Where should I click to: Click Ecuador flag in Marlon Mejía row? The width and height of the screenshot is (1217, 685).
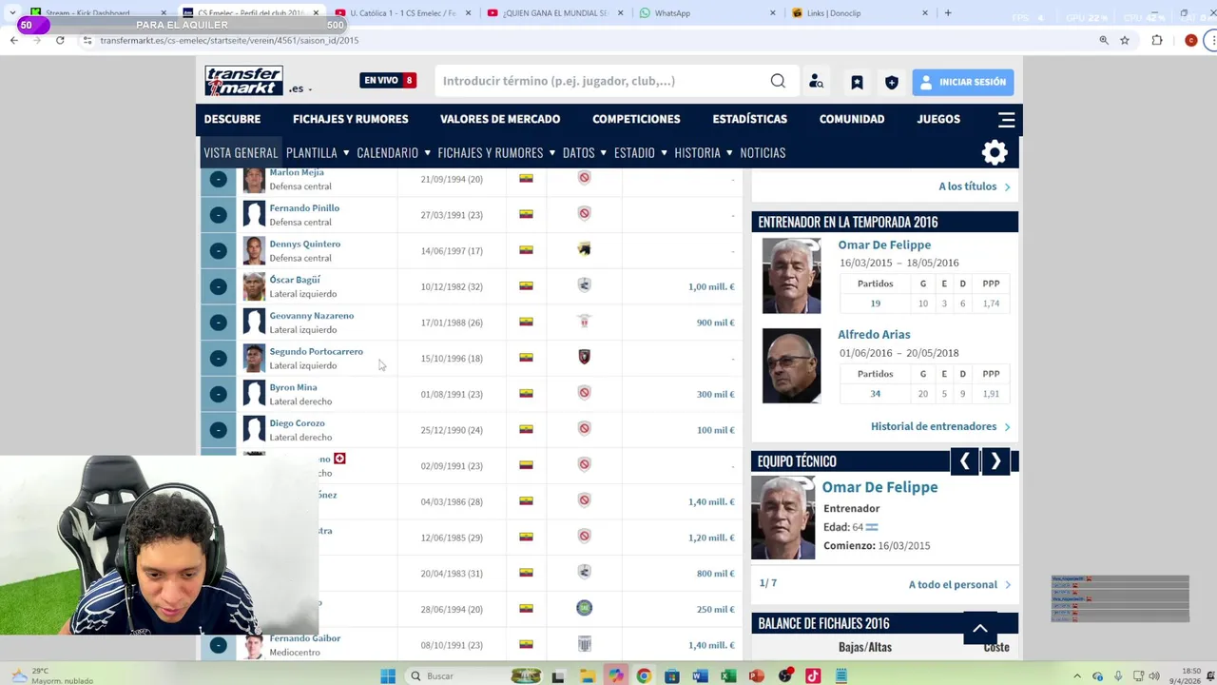pos(526,178)
